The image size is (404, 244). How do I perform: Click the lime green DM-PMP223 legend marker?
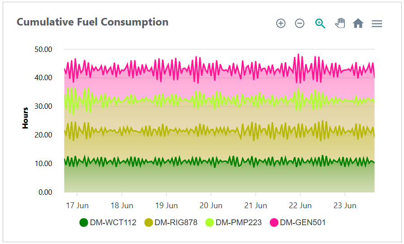click(x=210, y=223)
